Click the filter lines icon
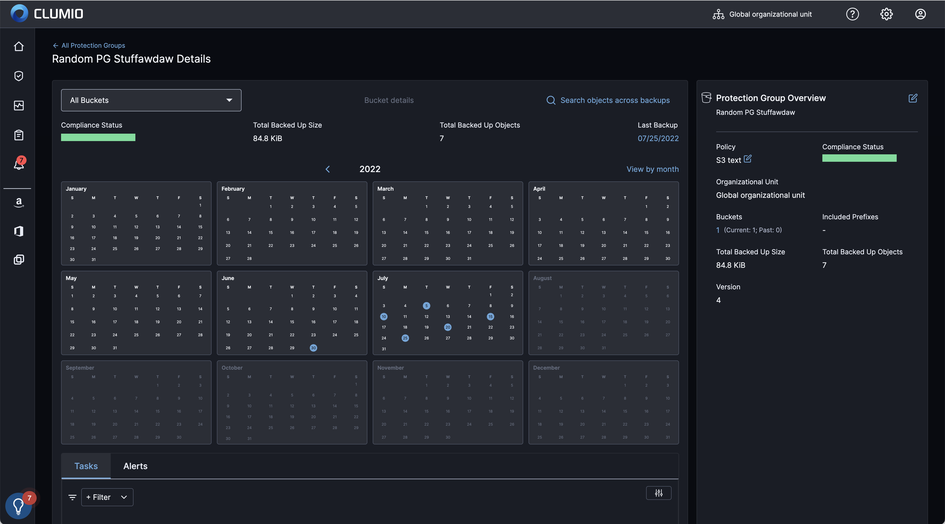Viewport: 945px width, 524px height. click(x=72, y=497)
